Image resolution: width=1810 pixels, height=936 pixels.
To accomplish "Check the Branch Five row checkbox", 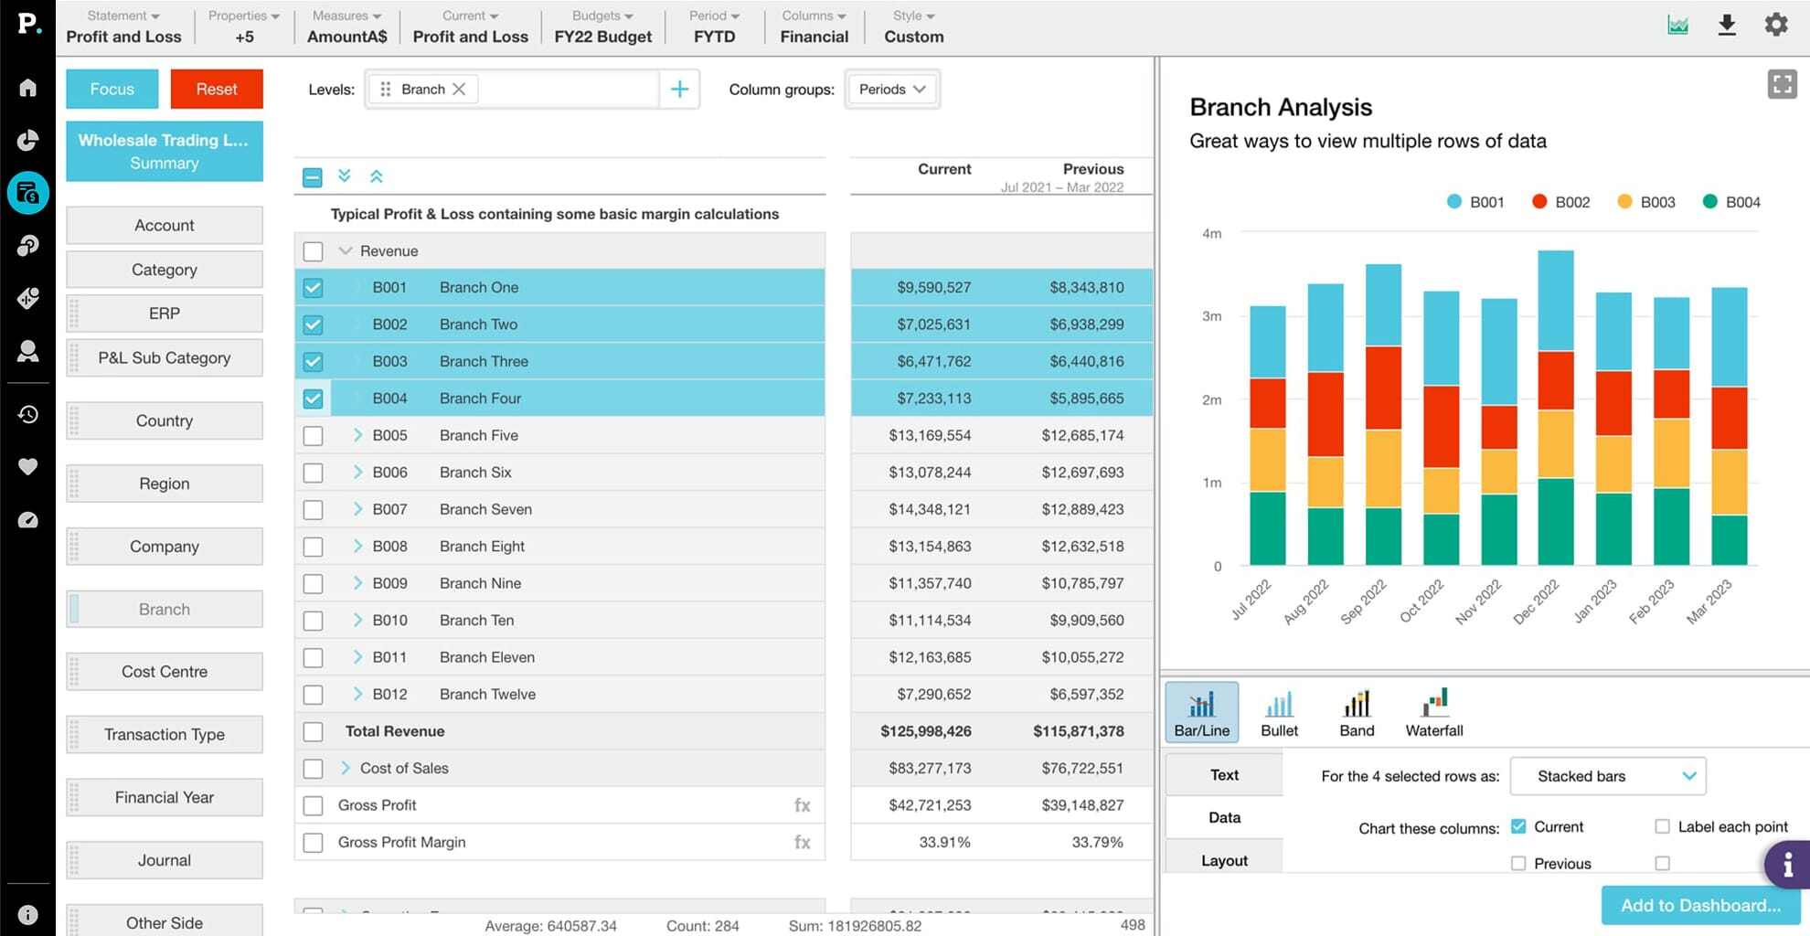I will tap(313, 436).
